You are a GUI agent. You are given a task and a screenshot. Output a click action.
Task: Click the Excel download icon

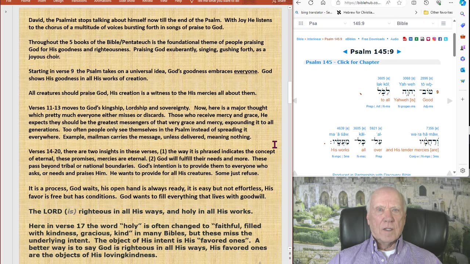click(x=416, y=39)
